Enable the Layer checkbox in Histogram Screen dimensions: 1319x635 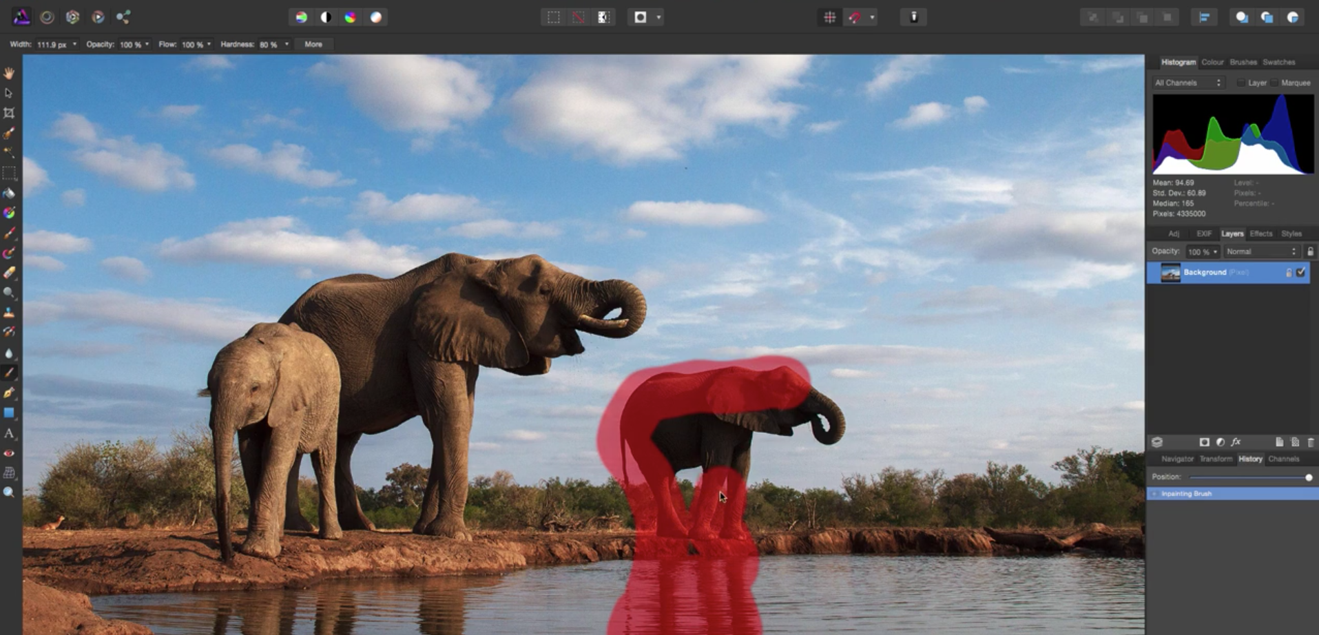coord(1240,83)
